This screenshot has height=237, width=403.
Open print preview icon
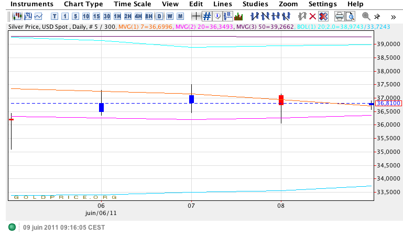tap(350, 16)
